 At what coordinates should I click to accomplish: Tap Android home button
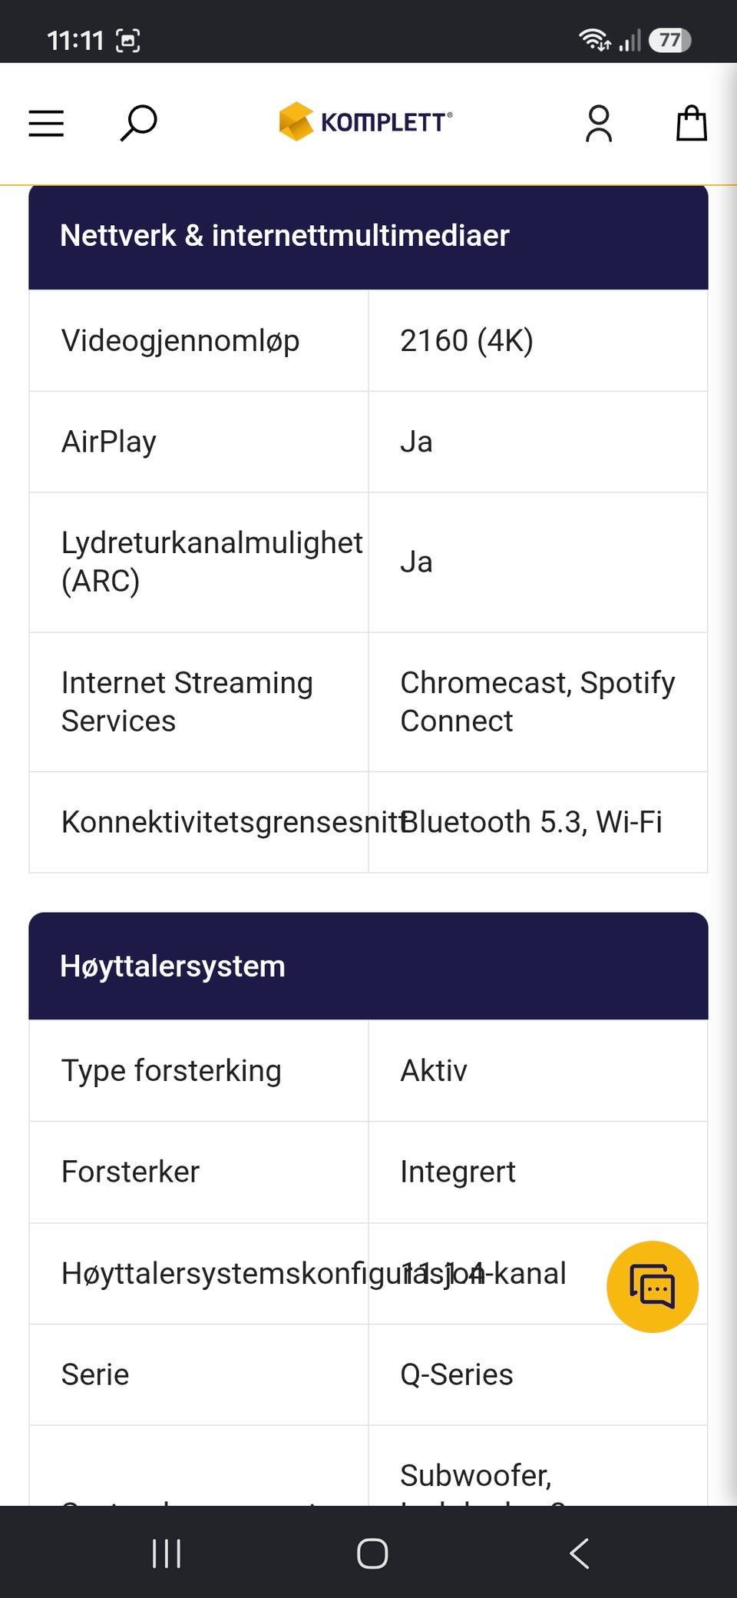pos(372,1553)
